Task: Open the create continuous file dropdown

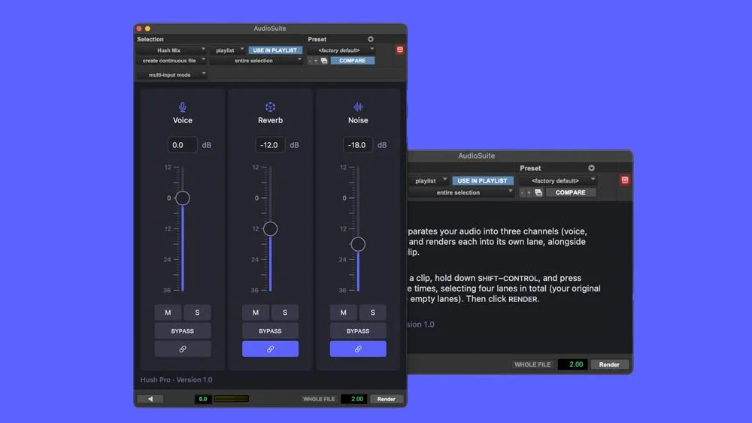Action: coord(171,61)
